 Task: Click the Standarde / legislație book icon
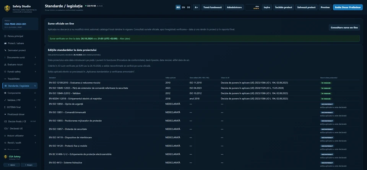(x=6, y=86)
